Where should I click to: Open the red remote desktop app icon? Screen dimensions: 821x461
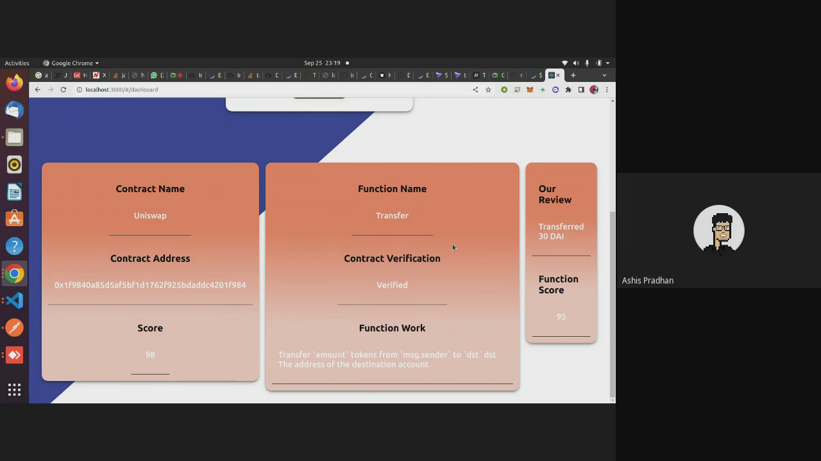pos(14,355)
